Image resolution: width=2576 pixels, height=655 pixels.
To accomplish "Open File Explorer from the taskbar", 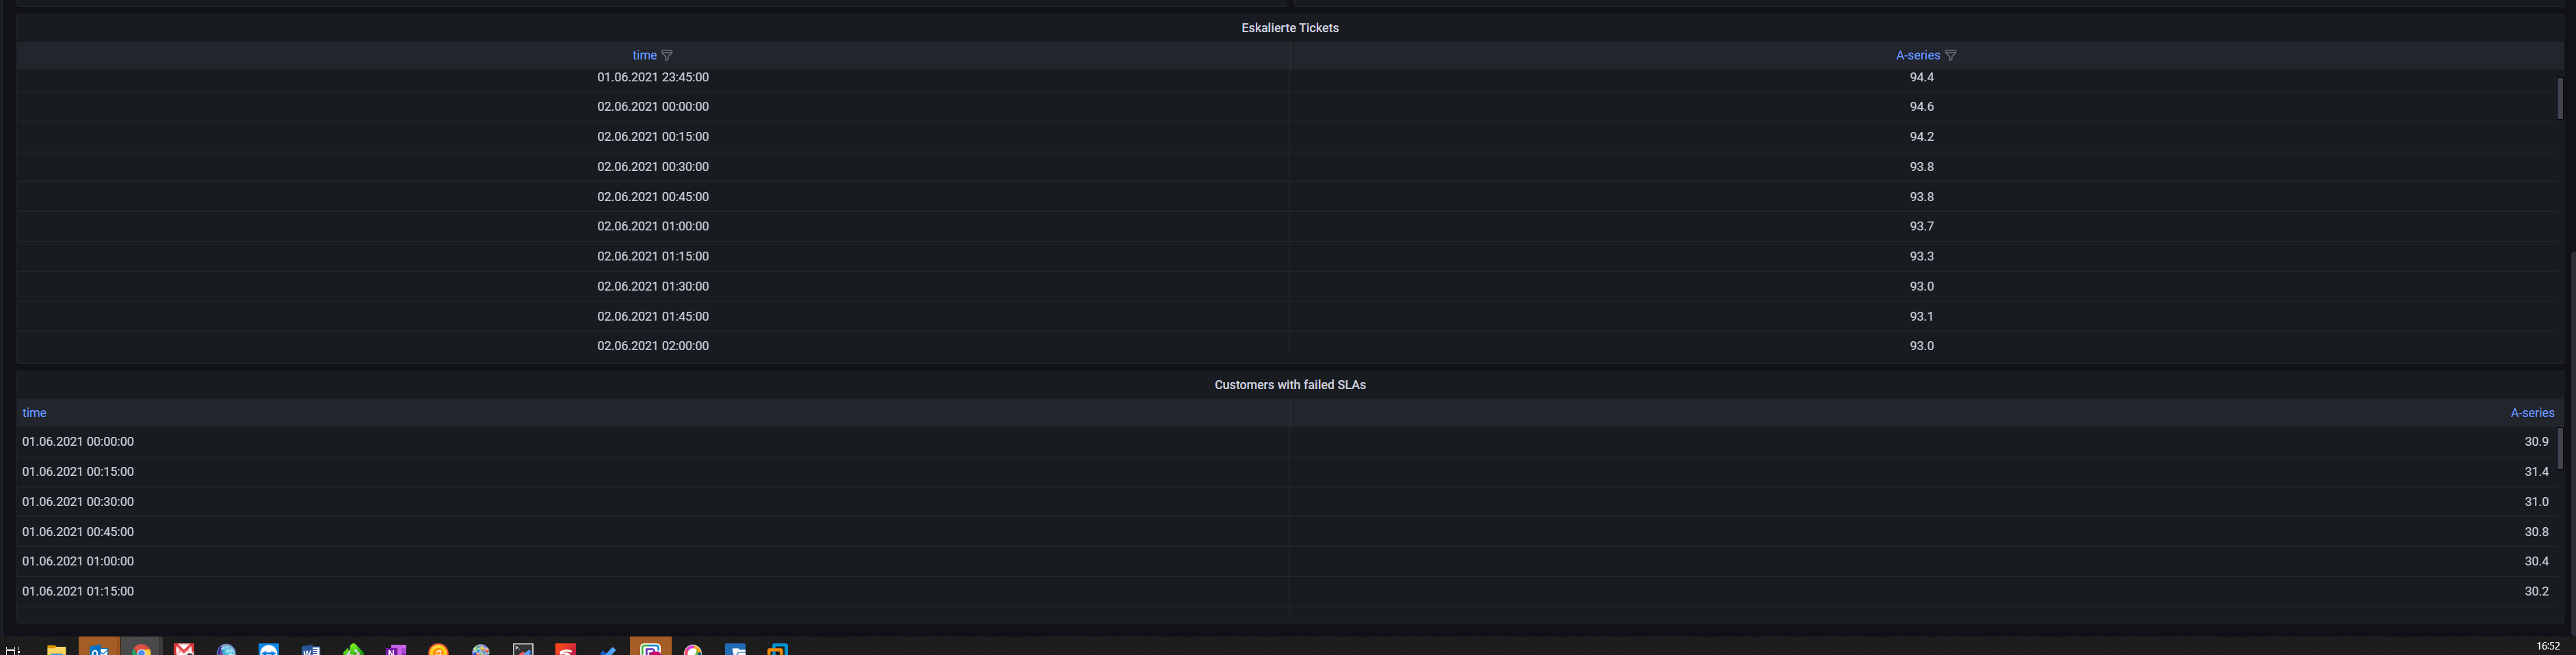I will pyautogui.click(x=57, y=648).
